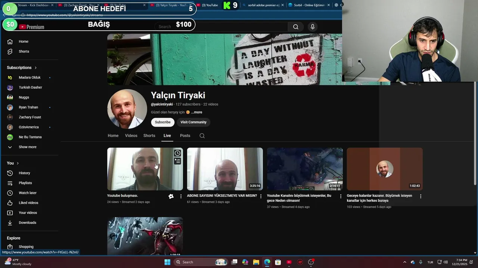The width and height of the screenshot is (478, 268).
Task: Add Youtube buluşması to queue via thumbnail icon
Action: click(x=177, y=161)
